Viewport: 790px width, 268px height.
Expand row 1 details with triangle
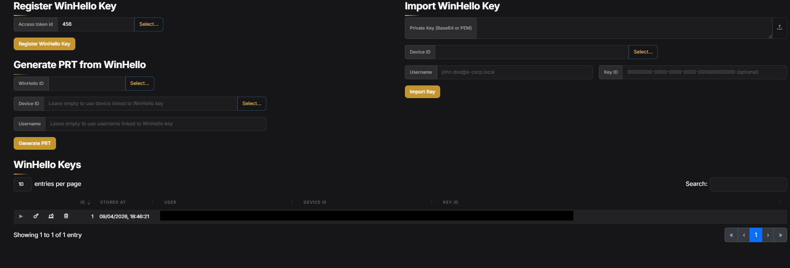21,216
